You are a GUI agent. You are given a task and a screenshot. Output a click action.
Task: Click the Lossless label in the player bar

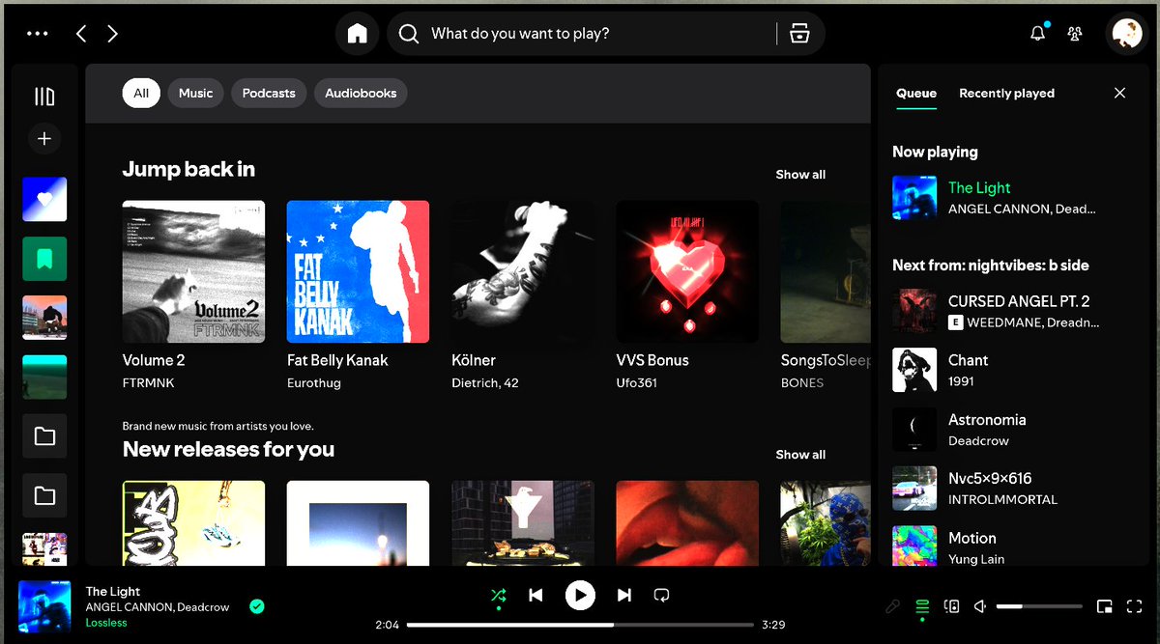(x=106, y=623)
